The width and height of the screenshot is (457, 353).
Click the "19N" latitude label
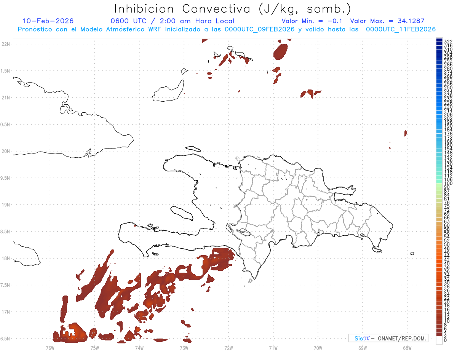(6, 204)
